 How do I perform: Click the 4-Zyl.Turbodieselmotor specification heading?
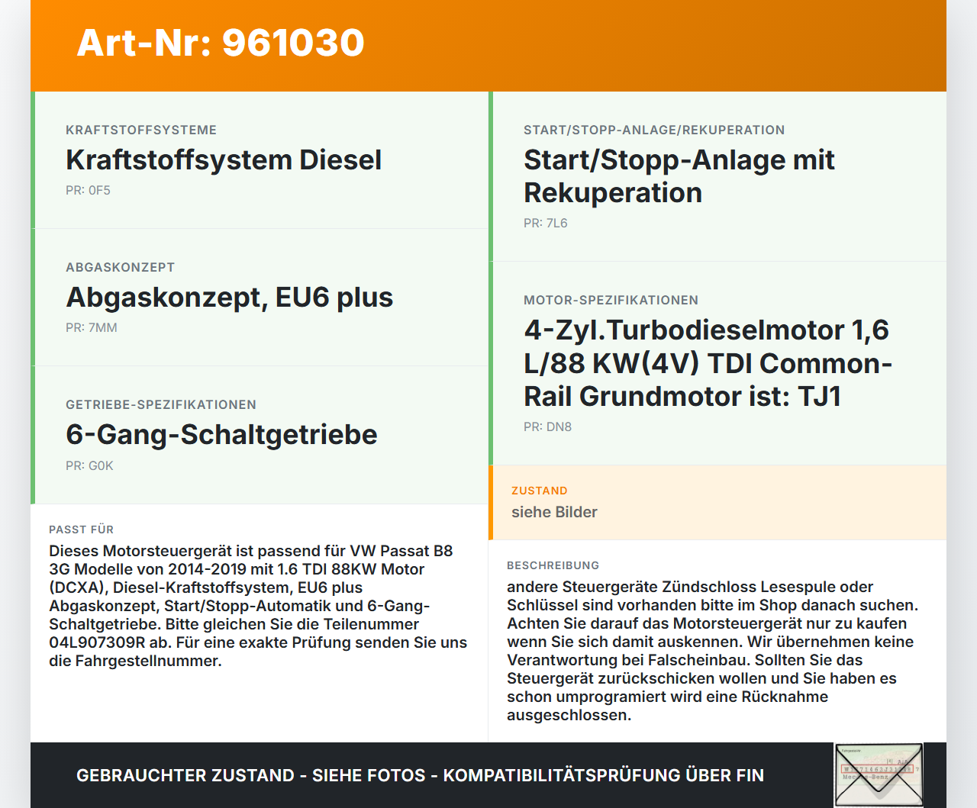pyautogui.click(x=707, y=362)
